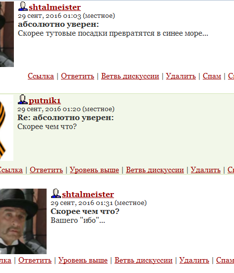This screenshot has height=273, width=234.
Task: Click user icon beside last shtalmeister comment
Action: [x=56, y=194]
